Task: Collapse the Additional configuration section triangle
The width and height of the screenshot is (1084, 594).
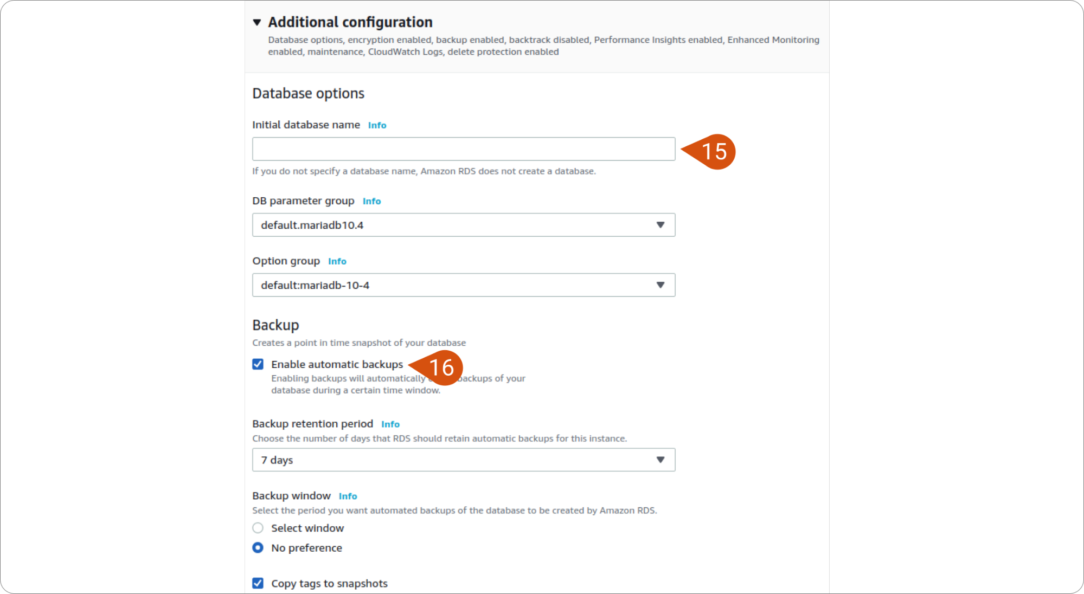Action: coord(257,22)
